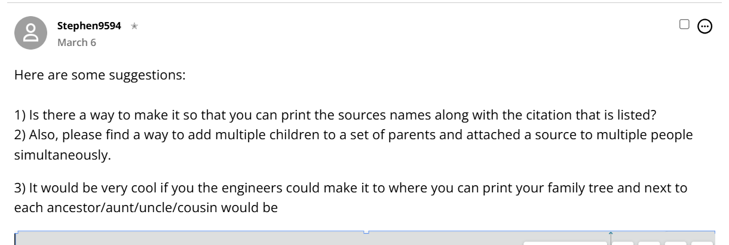
Task: Click the star badge next to Stephen9594
Action: pos(134,26)
